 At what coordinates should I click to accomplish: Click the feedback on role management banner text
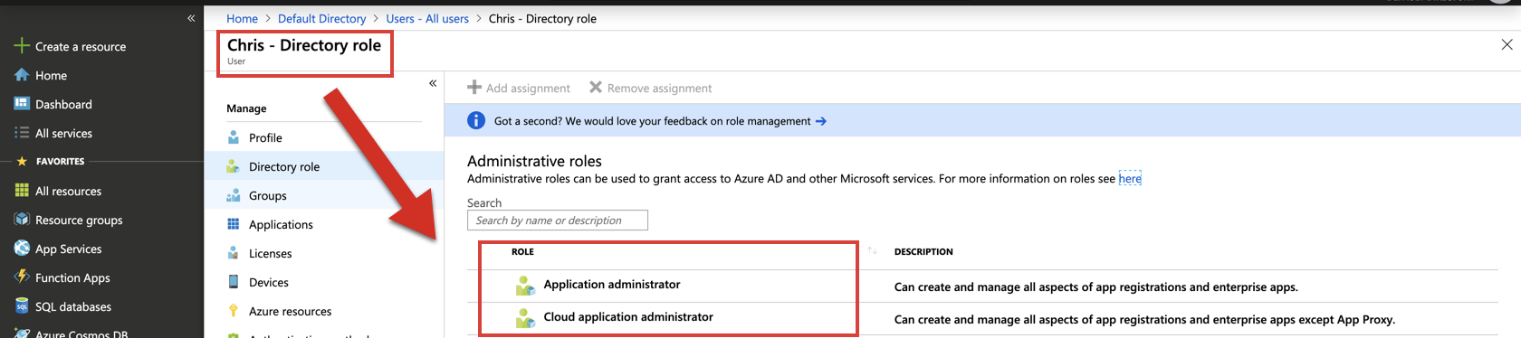(x=652, y=121)
